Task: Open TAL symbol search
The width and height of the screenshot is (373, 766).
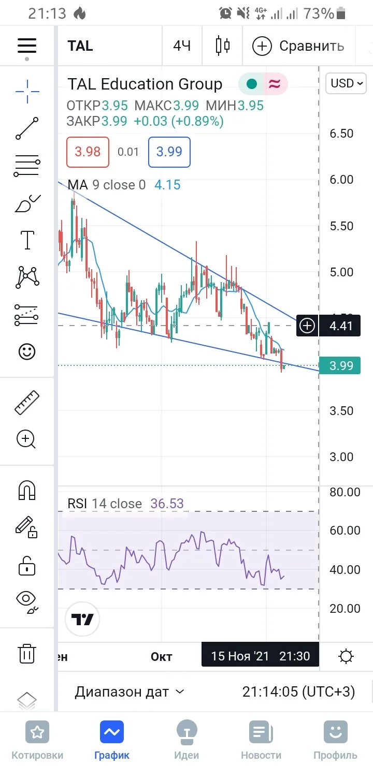Action: (x=80, y=46)
